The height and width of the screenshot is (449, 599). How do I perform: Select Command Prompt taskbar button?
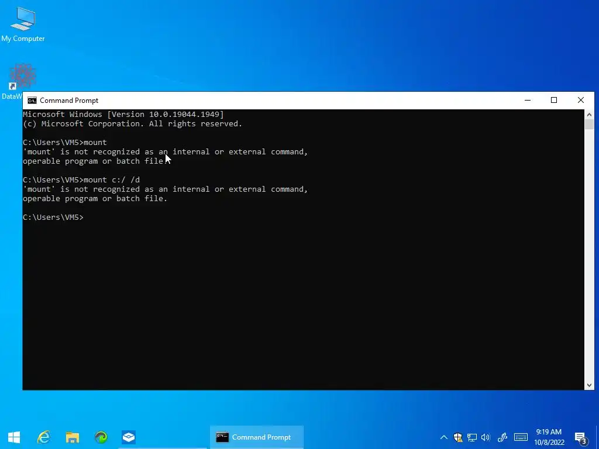[256, 437]
